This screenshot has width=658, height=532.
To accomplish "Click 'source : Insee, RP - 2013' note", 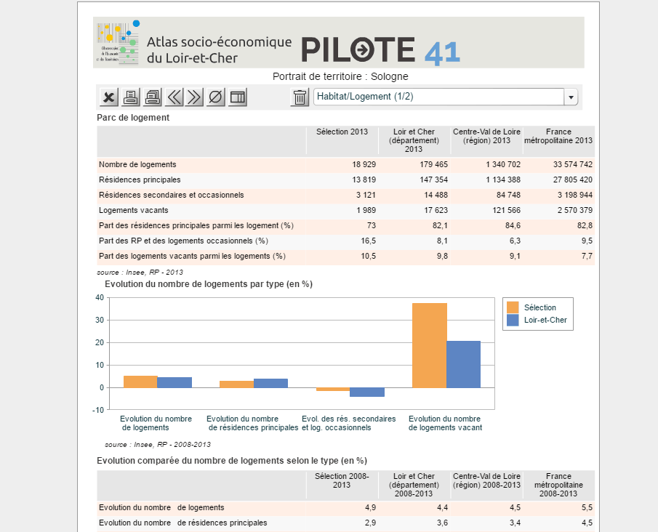I will (140, 273).
